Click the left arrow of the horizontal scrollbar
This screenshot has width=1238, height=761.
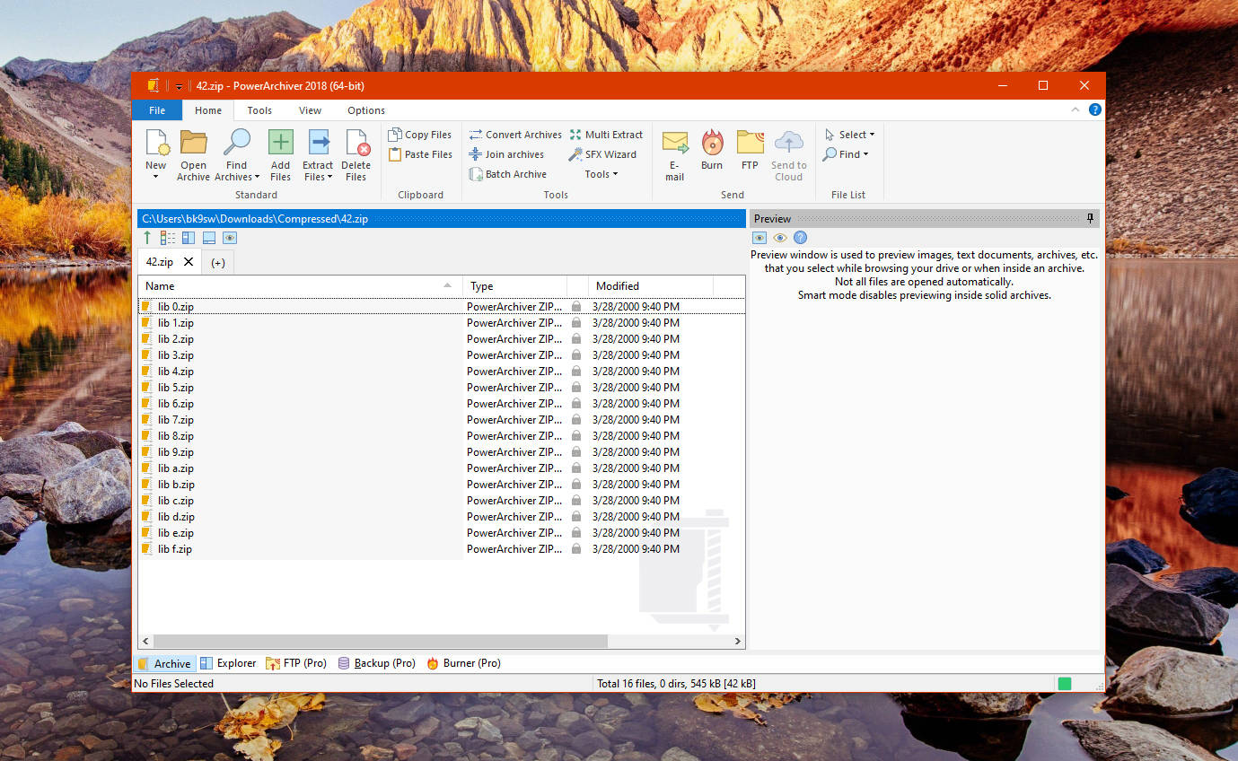(144, 642)
